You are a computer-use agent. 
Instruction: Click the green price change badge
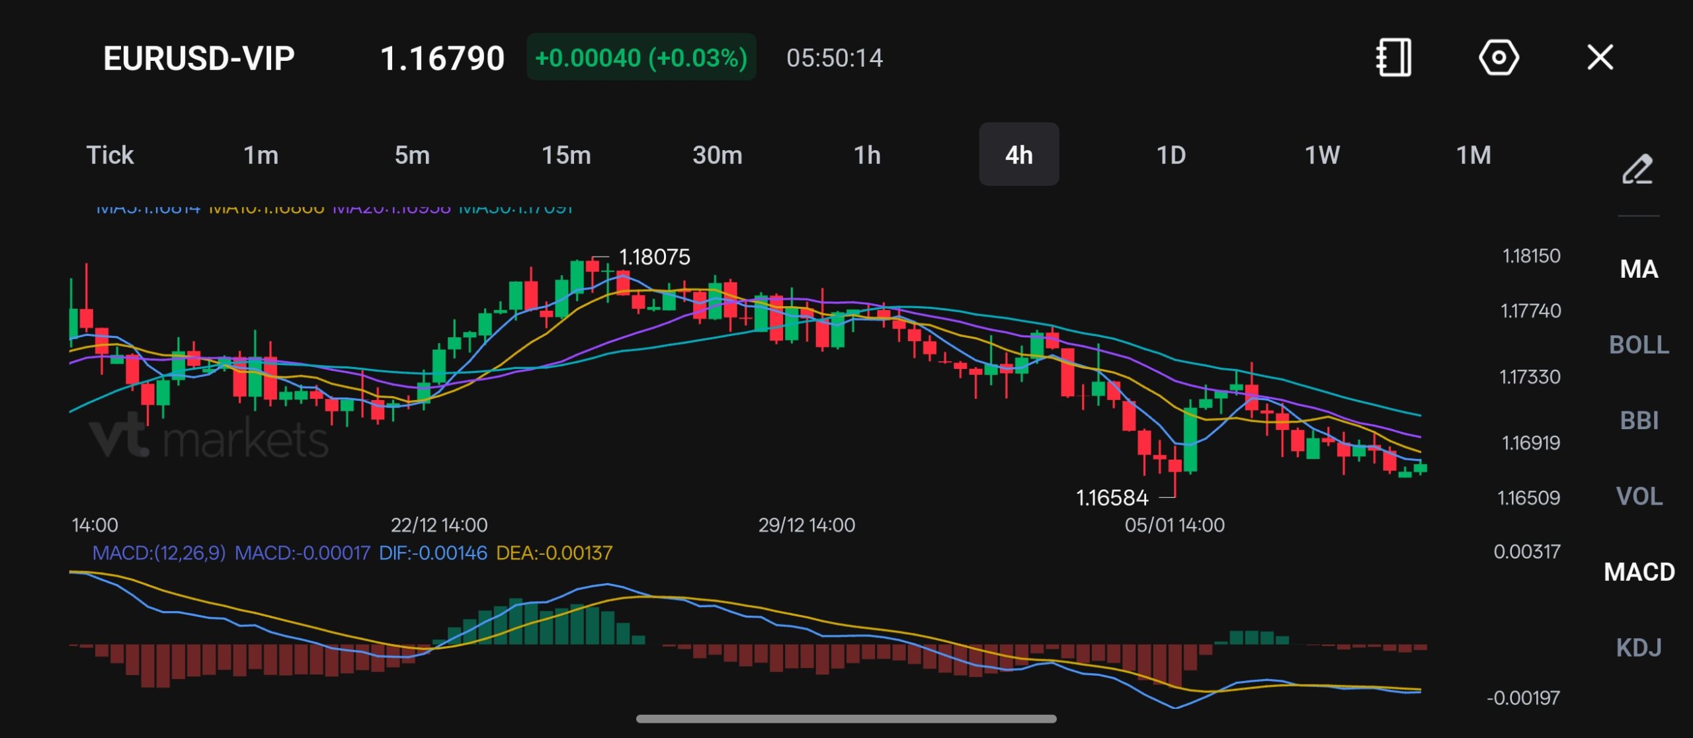(641, 58)
